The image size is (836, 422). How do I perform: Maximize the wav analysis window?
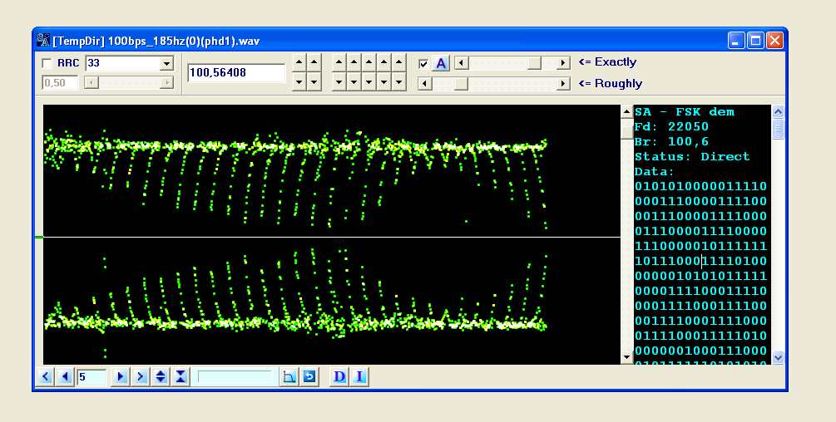(755, 41)
